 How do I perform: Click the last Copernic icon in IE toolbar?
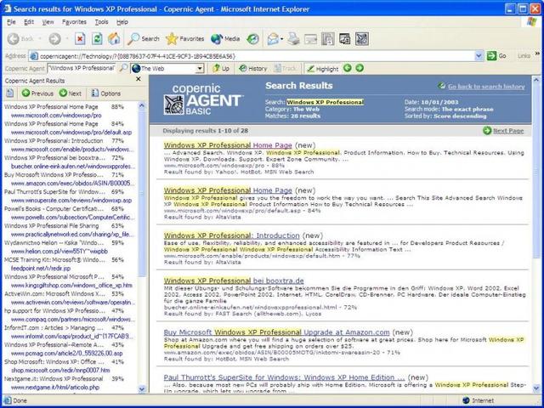[x=362, y=38]
